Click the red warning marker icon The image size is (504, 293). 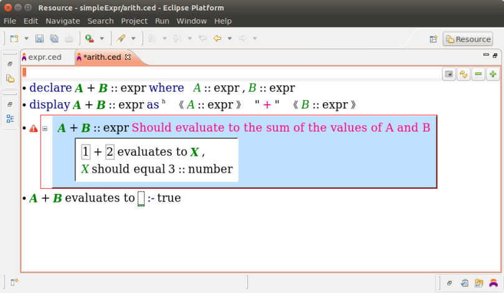[34, 128]
